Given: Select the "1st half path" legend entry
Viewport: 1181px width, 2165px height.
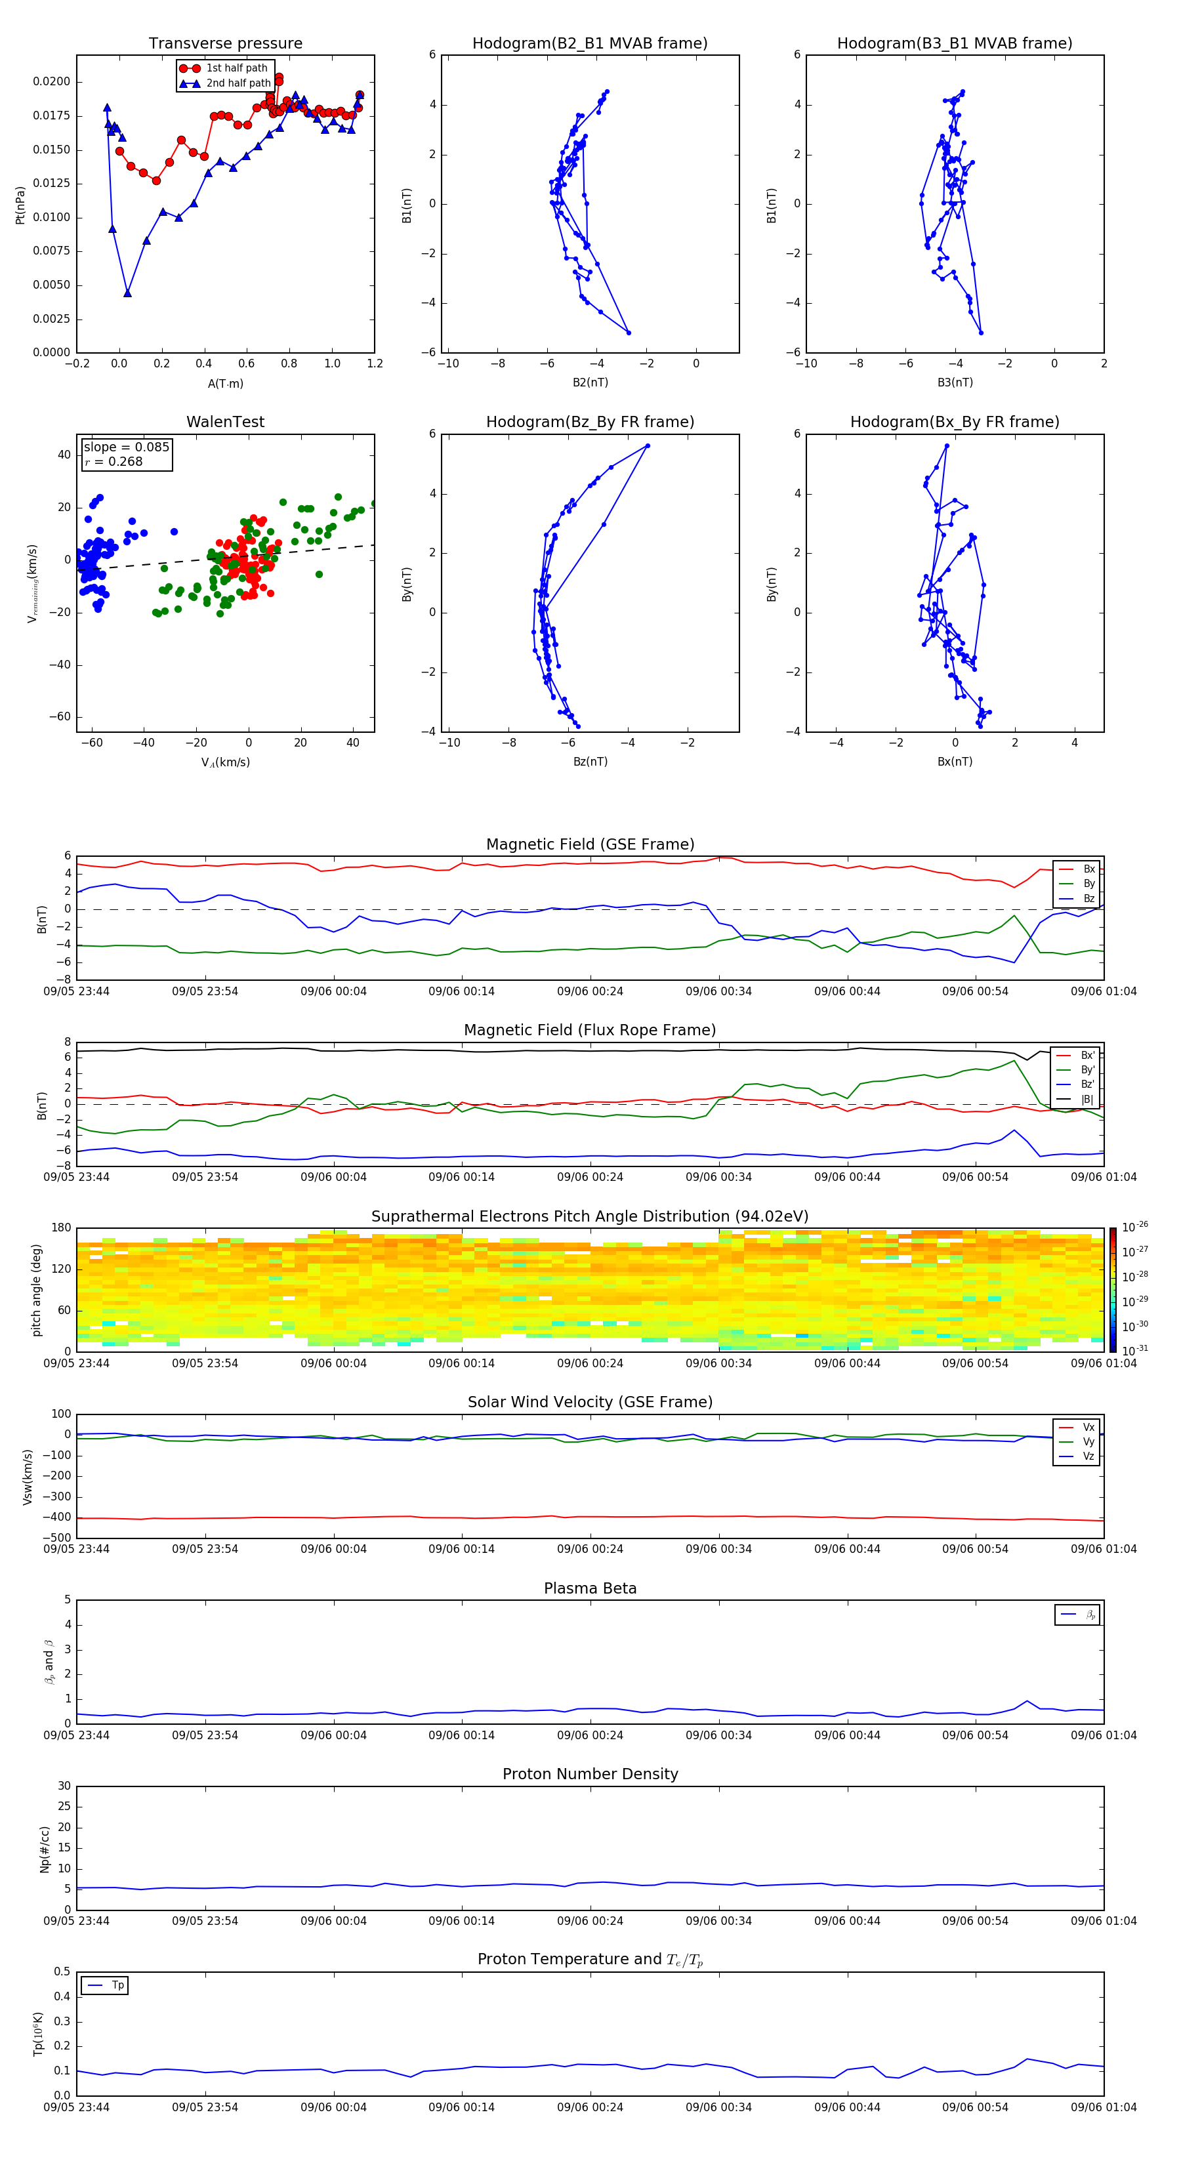Looking at the screenshot, I should click(224, 68).
